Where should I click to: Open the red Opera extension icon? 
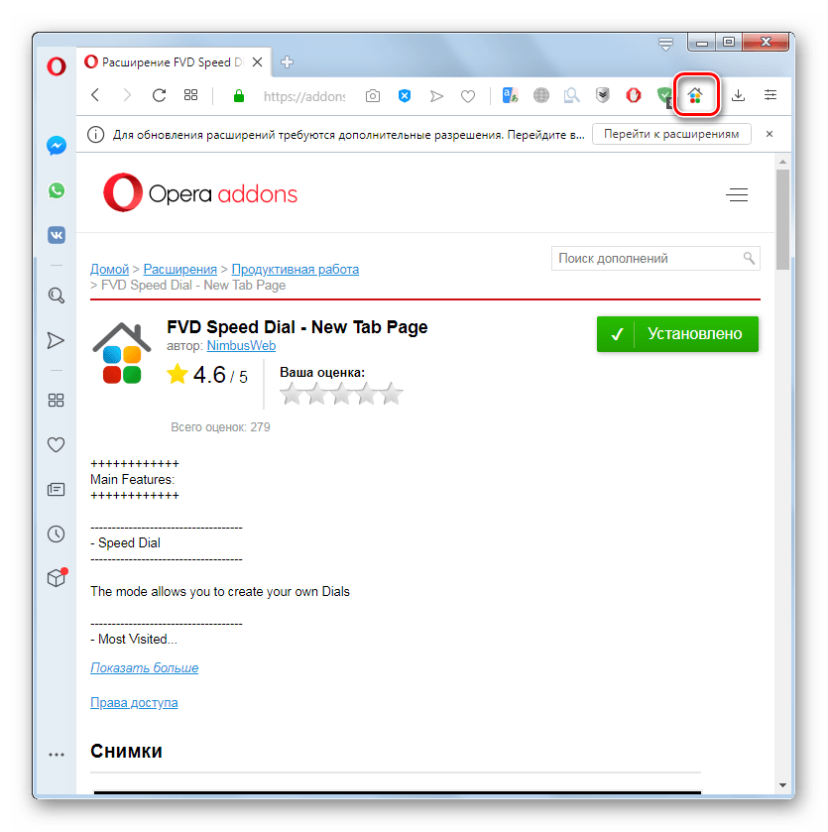click(x=634, y=95)
